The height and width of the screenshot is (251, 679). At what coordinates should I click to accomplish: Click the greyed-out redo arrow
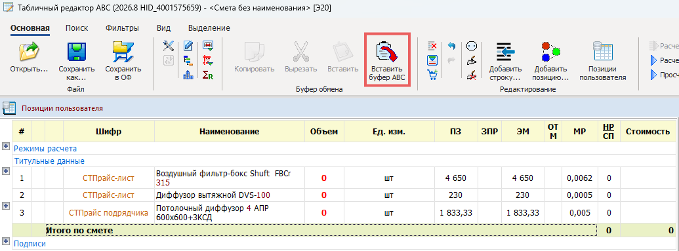[451, 60]
